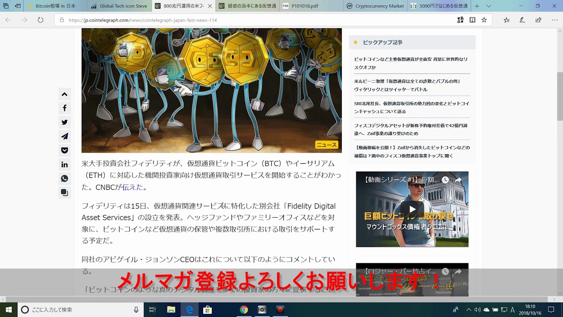
Task: Share article via Telegram icon
Action: click(x=65, y=136)
